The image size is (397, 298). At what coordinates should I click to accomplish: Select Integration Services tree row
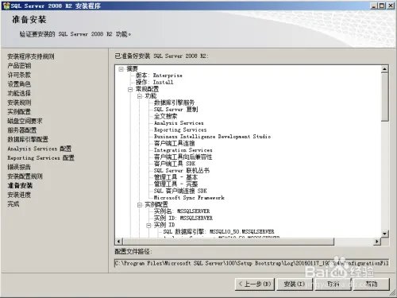(x=183, y=150)
